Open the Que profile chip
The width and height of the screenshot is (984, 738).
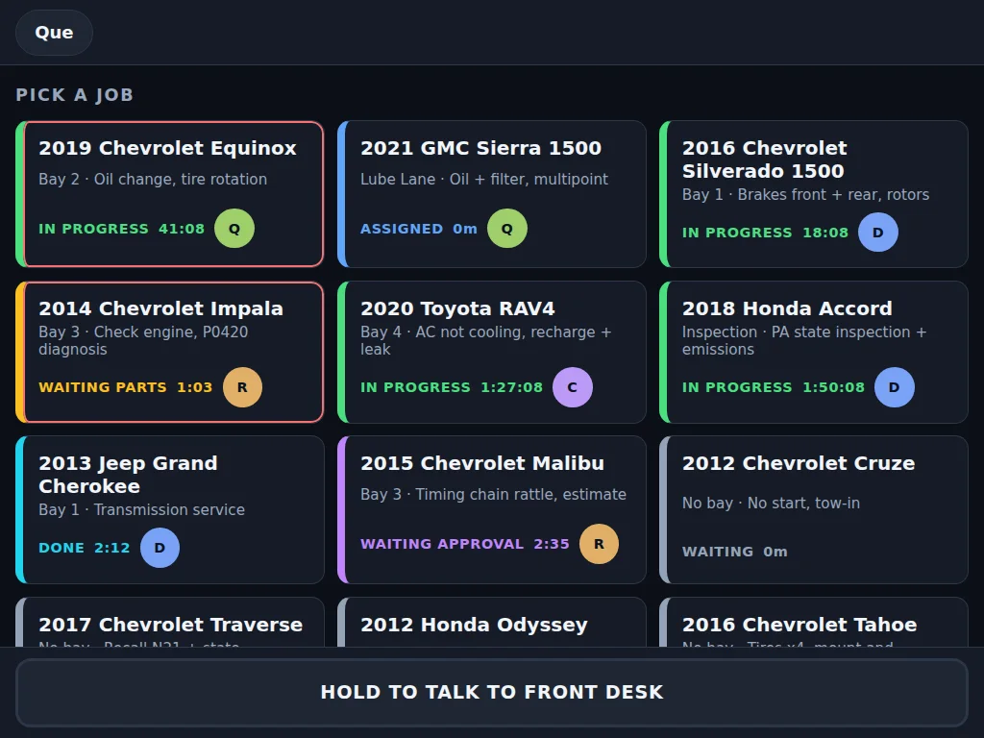(54, 33)
